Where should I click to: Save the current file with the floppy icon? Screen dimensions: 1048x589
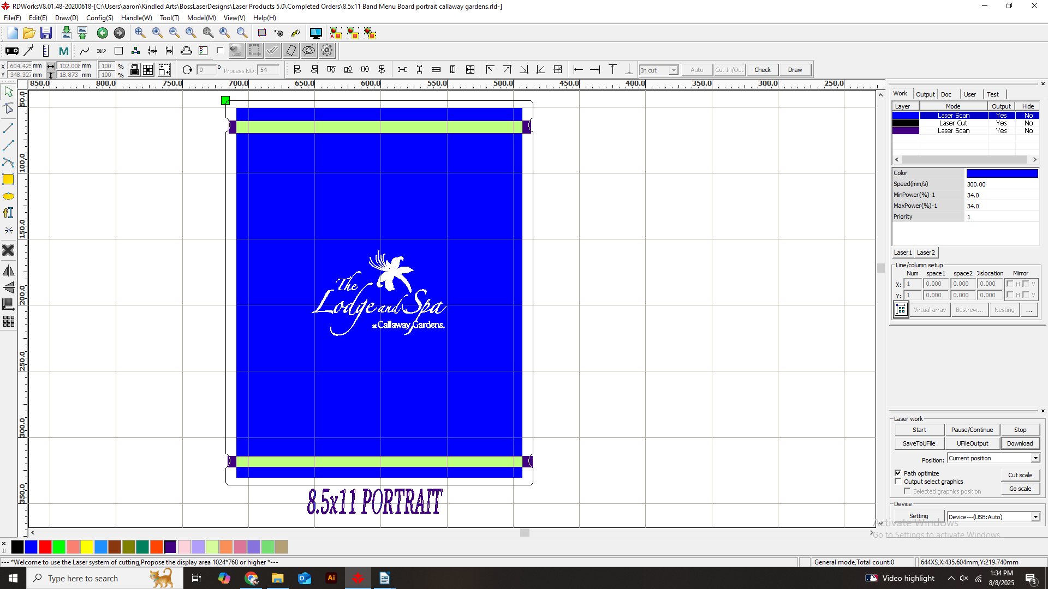tap(46, 33)
